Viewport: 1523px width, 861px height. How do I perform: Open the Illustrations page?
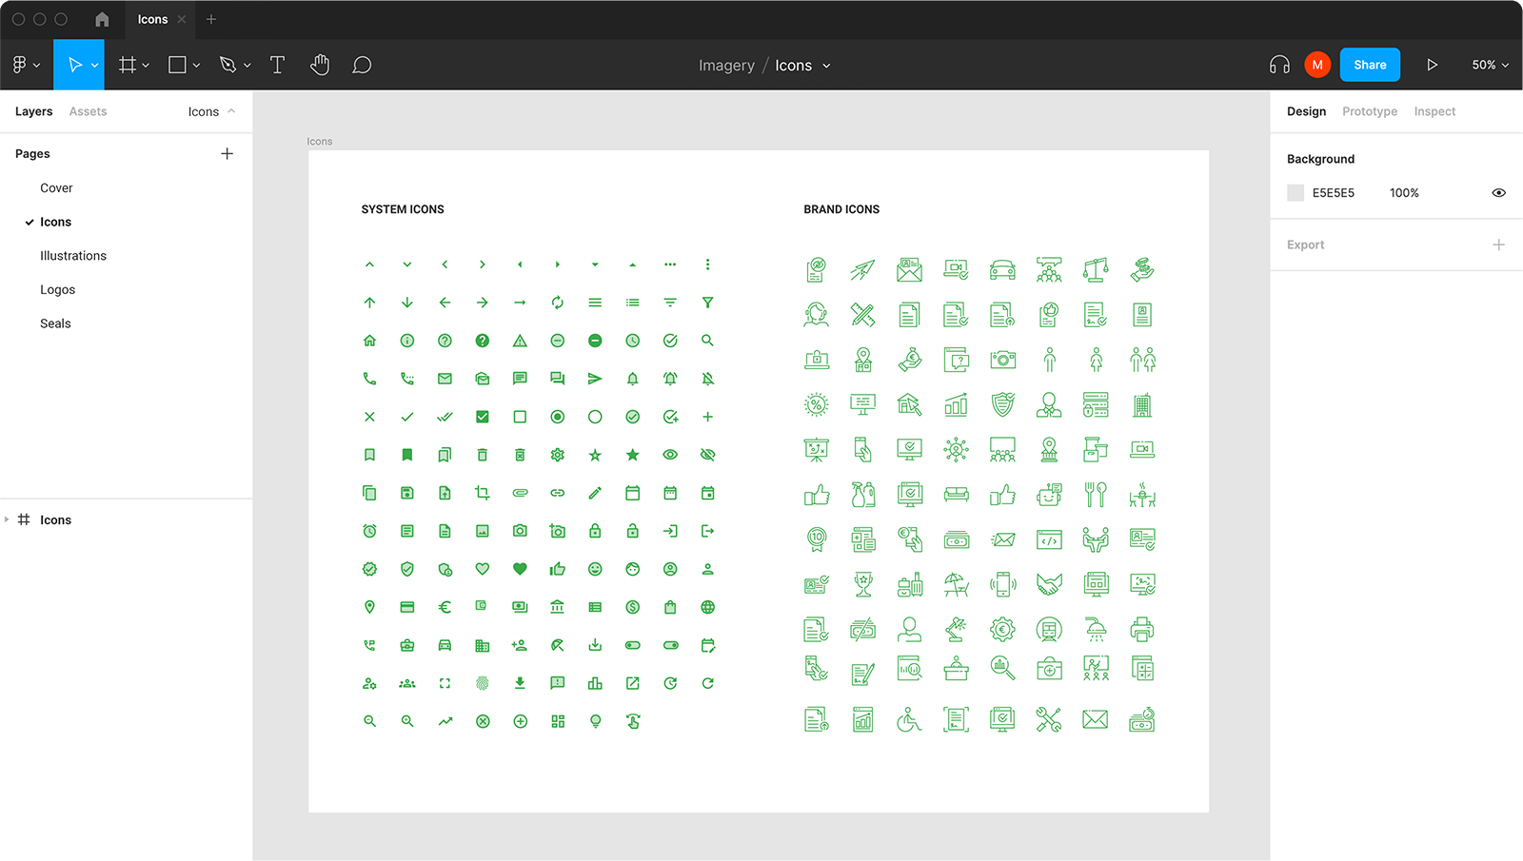(x=73, y=256)
